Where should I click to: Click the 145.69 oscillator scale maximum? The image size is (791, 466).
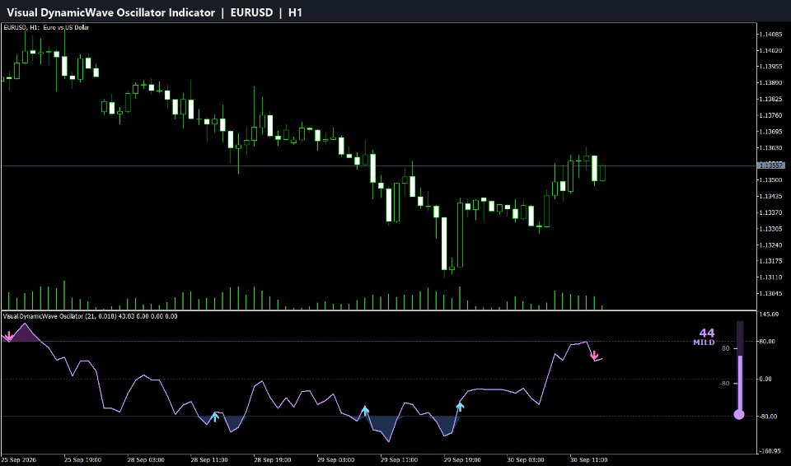770,315
